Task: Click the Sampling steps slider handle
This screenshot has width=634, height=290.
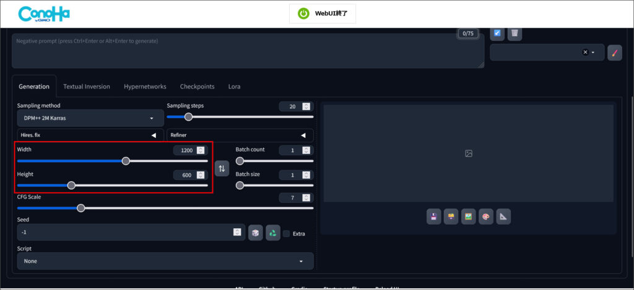Action: pyautogui.click(x=188, y=117)
